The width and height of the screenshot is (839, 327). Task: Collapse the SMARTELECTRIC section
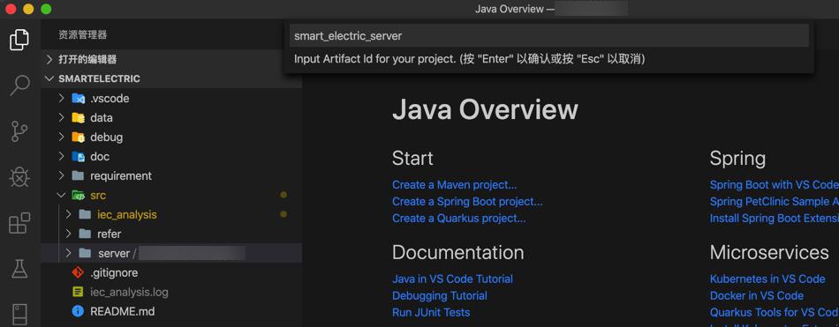click(49, 78)
